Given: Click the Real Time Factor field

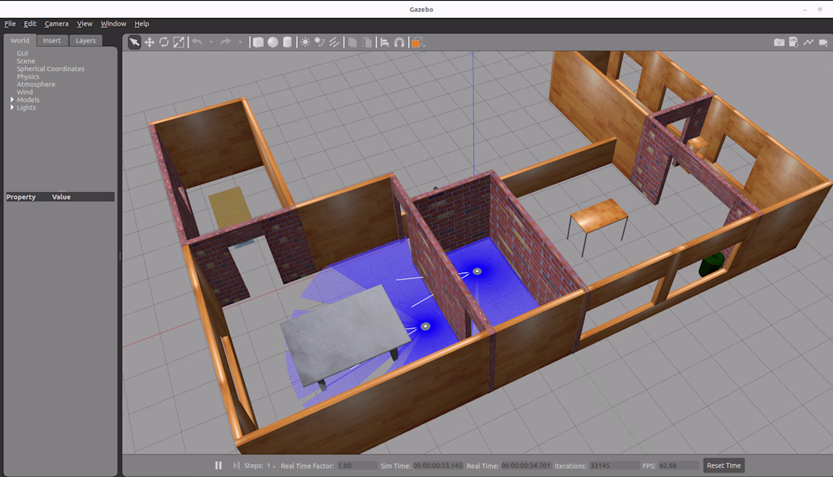Looking at the screenshot, I should 357,466.
